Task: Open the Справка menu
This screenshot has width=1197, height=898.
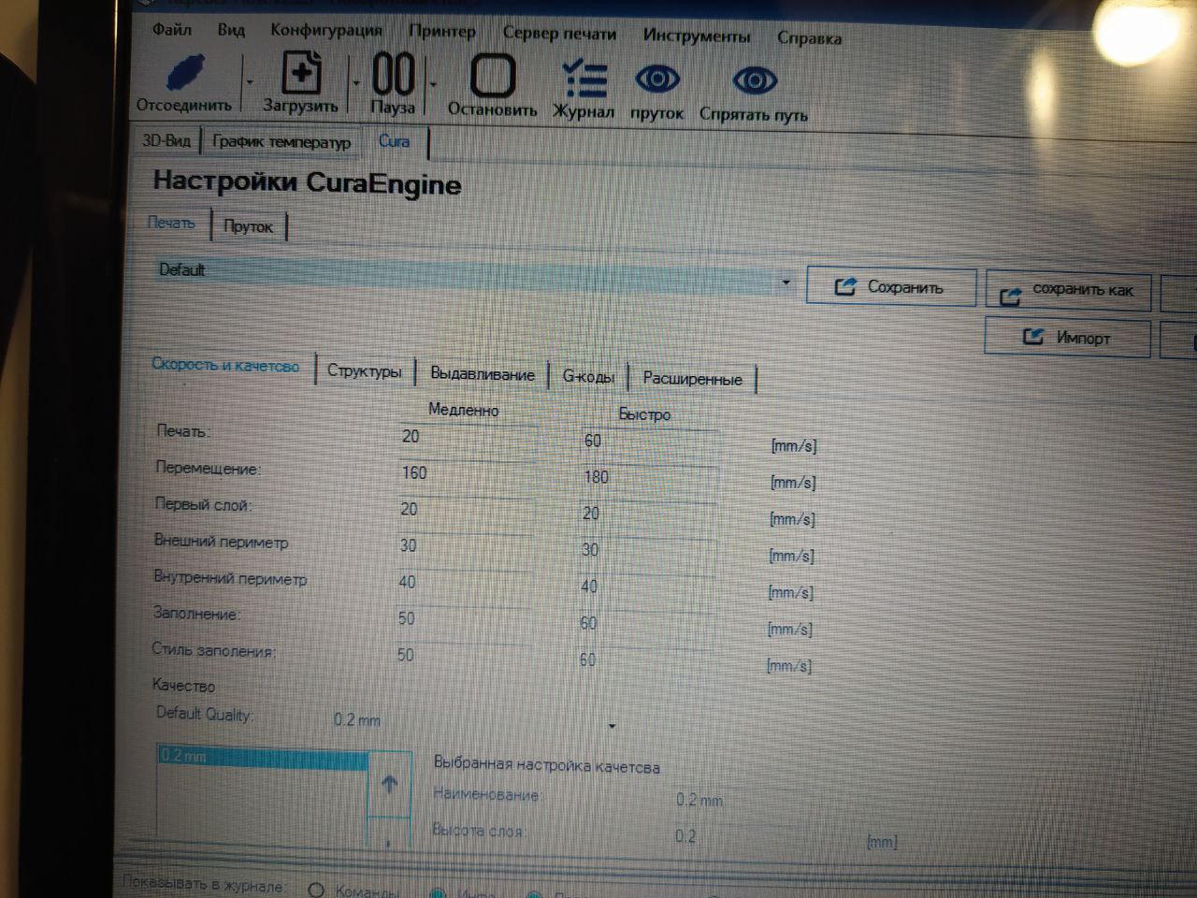Action: coord(809,38)
